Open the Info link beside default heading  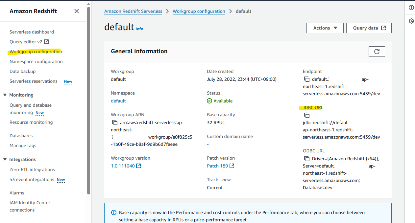139,29
